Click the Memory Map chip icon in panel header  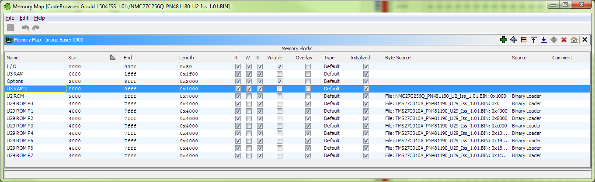coord(9,40)
